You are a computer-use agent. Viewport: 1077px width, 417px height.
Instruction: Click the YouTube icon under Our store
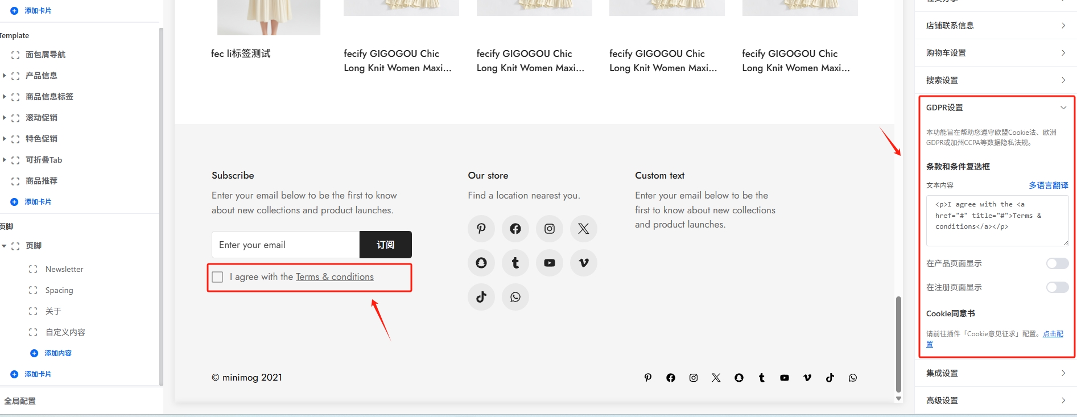550,263
